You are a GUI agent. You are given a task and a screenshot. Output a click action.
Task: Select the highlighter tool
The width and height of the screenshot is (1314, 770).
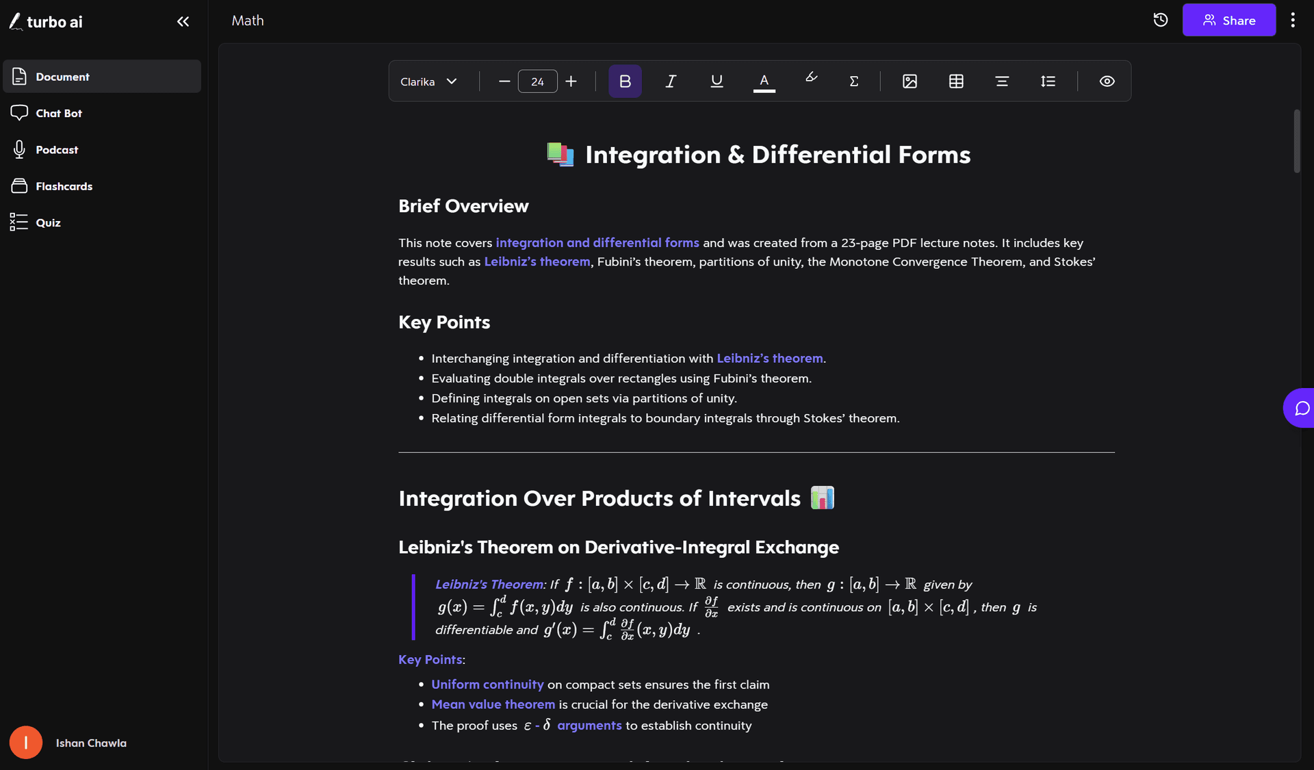pyautogui.click(x=811, y=79)
